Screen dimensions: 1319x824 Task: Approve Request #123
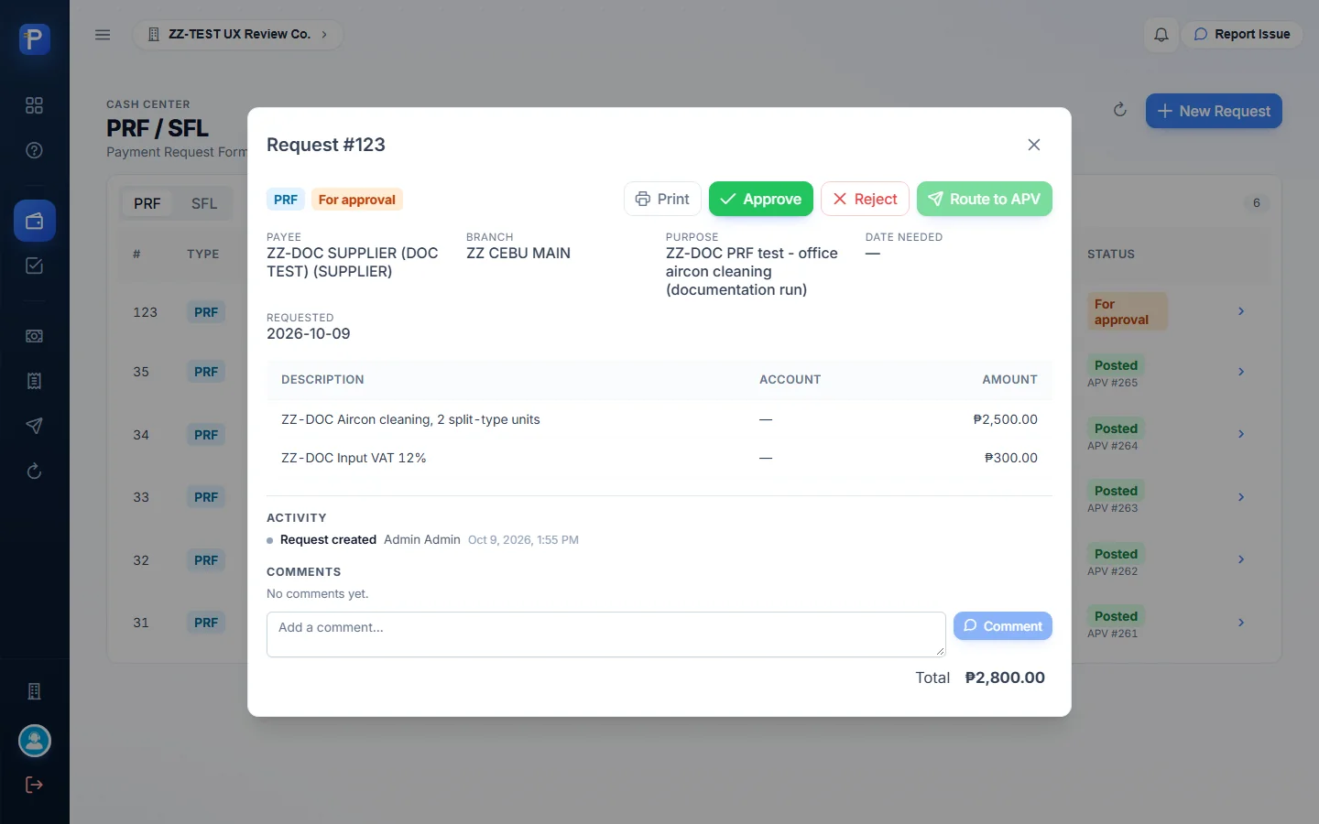760,199
